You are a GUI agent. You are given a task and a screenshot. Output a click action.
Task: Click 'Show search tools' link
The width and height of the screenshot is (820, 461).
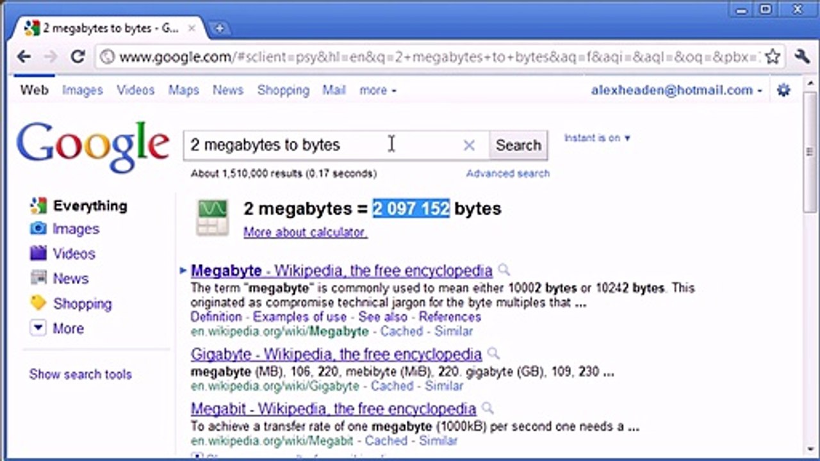(x=81, y=375)
